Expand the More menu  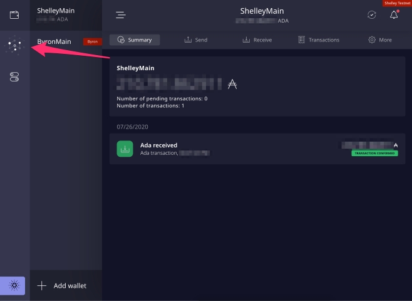379,40
